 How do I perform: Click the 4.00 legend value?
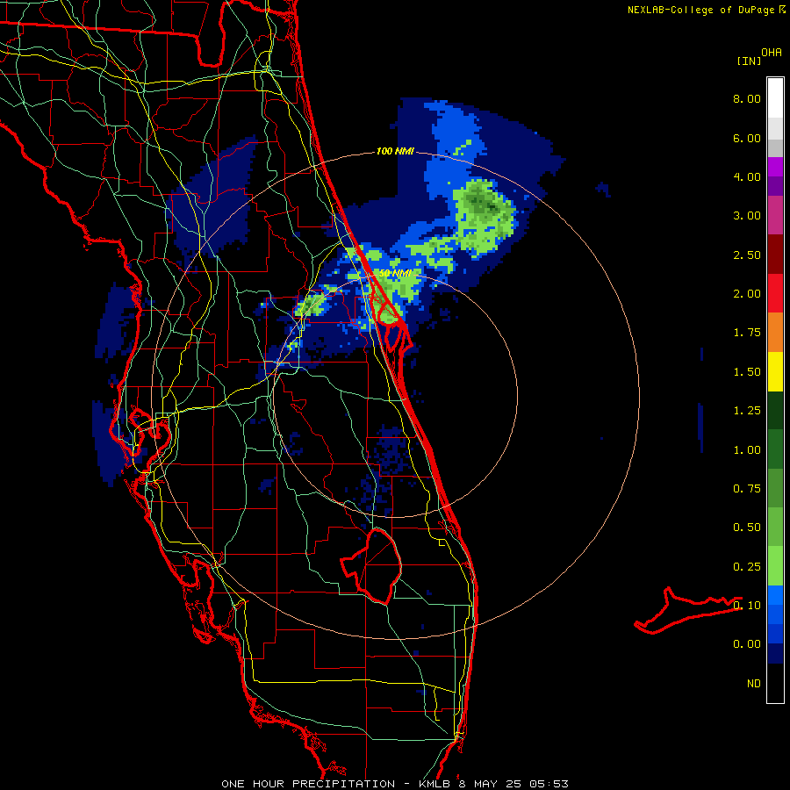pos(747,176)
